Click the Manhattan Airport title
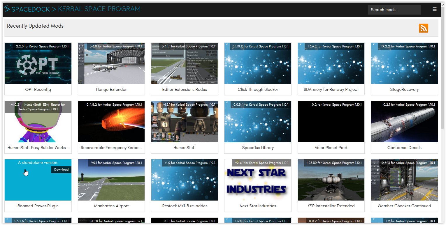446x225 pixels. pos(111,206)
